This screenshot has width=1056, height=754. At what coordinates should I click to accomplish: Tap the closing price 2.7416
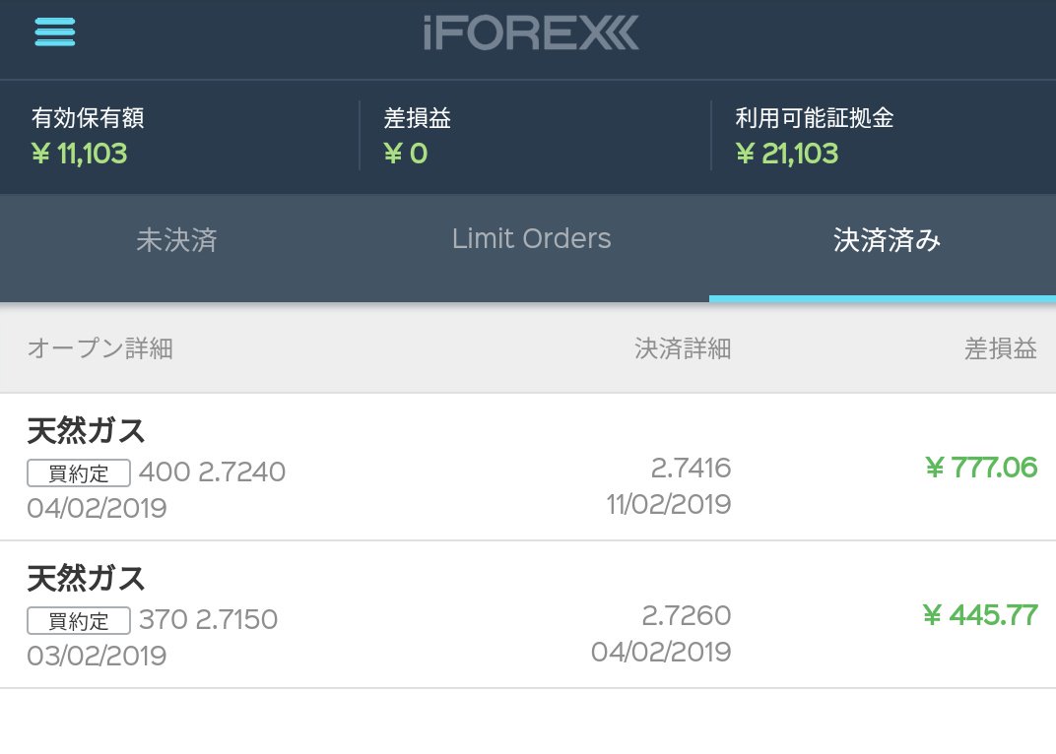691,468
